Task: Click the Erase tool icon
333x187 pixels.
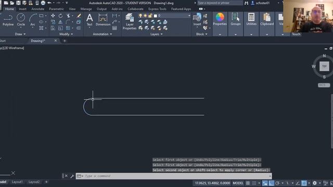Action: click(x=79, y=16)
